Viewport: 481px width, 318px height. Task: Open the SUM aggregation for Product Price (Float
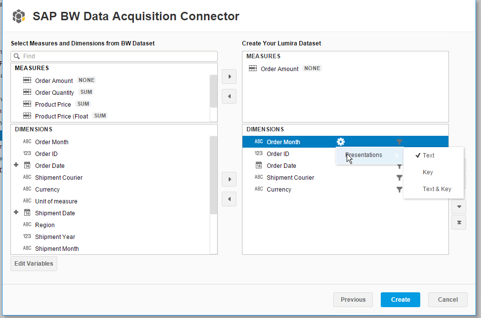[x=100, y=116]
